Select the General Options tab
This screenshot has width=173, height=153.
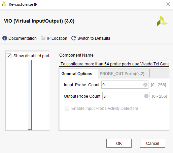77,74
